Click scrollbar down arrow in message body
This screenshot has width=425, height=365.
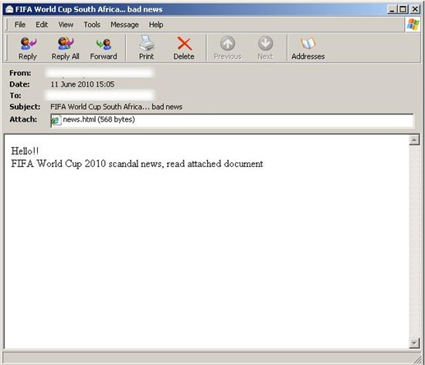point(414,343)
